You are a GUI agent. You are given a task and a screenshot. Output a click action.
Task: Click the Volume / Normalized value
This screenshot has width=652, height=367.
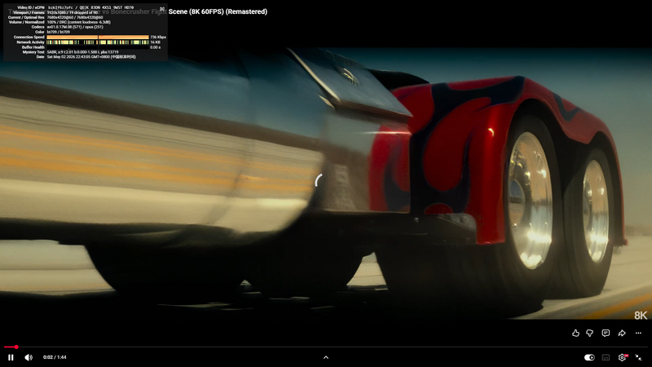click(78, 22)
